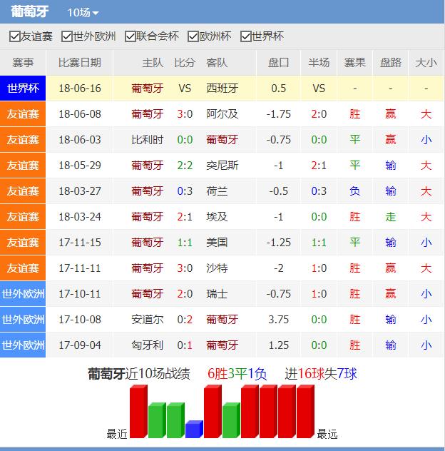
Task: Uncheck the 友谊赛 checkbox
Action: 15,36
